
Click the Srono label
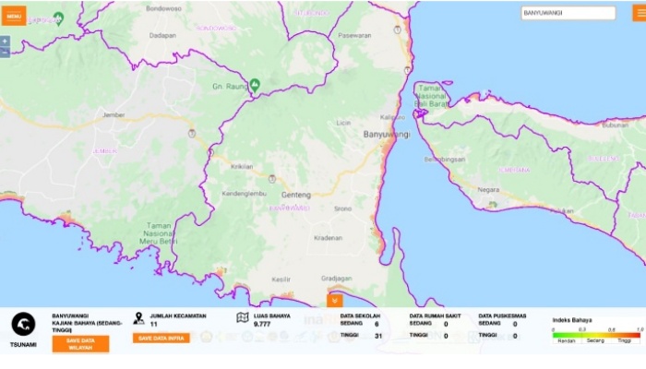click(342, 208)
